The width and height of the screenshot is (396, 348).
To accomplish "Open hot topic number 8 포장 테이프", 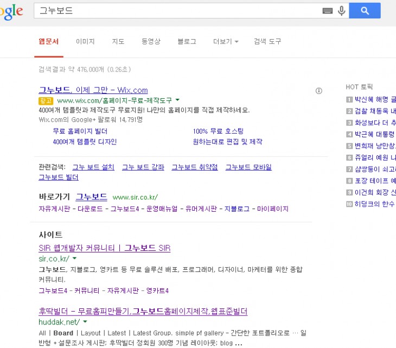I will coord(375,181).
